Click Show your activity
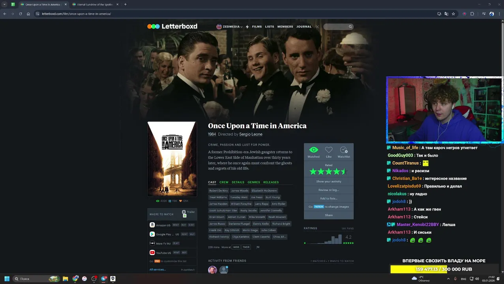 329,181
